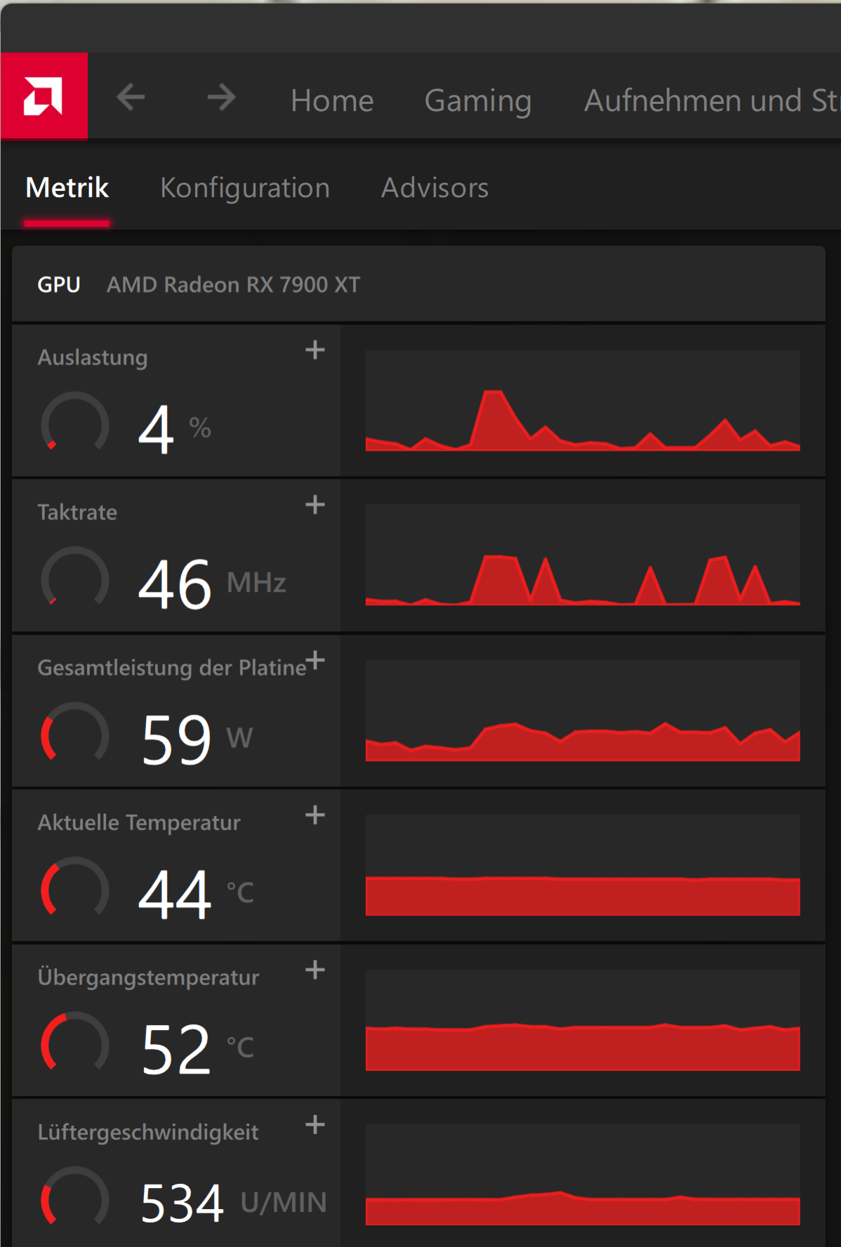841x1247 pixels.
Task: Open the Gaming menu tab
Action: (478, 100)
